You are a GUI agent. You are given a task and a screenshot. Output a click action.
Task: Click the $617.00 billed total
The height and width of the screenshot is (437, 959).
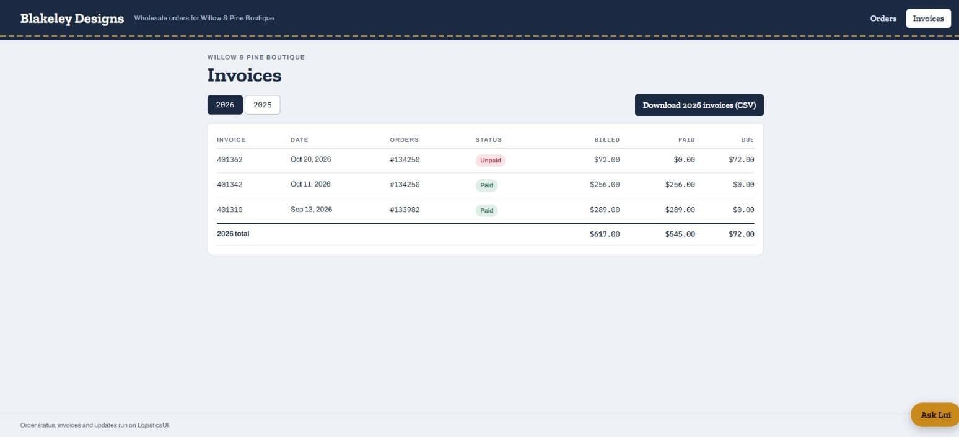[x=605, y=234]
